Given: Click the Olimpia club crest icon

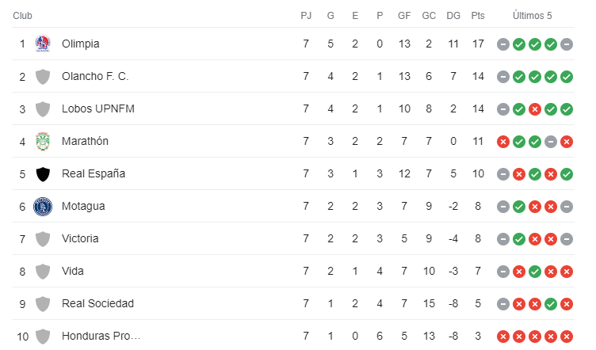Looking at the screenshot, I should pyautogui.click(x=43, y=44).
